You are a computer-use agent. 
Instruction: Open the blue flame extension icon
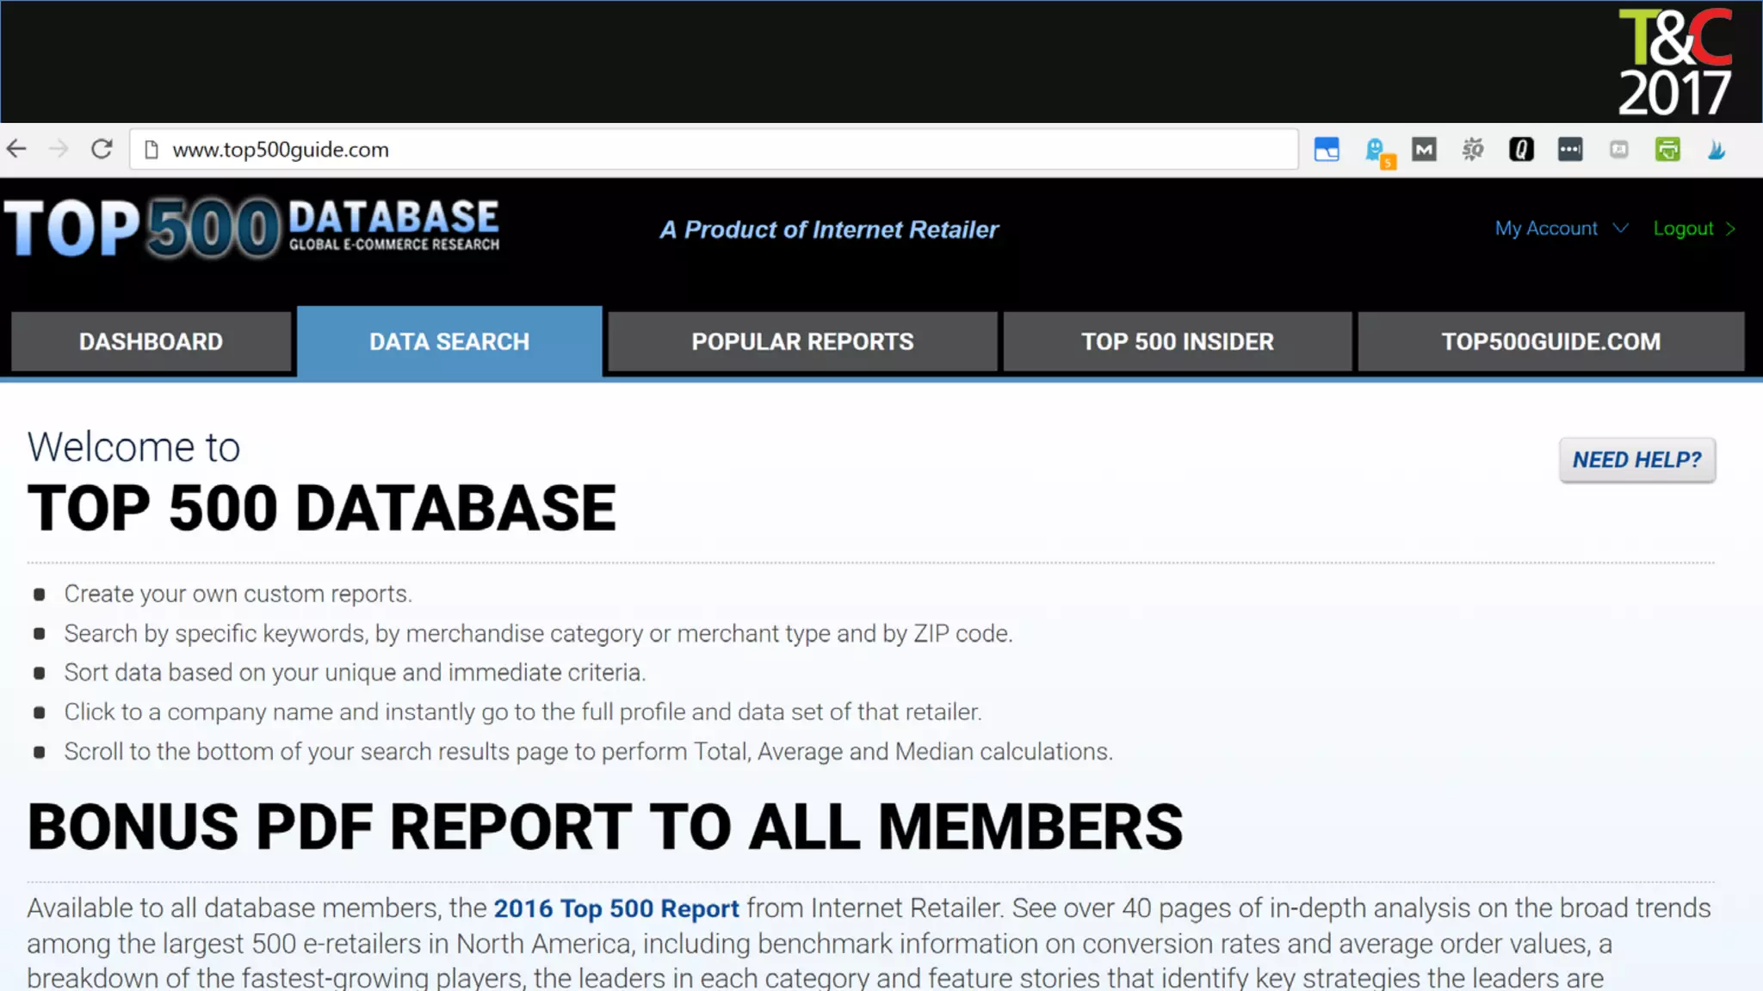[x=1717, y=150]
